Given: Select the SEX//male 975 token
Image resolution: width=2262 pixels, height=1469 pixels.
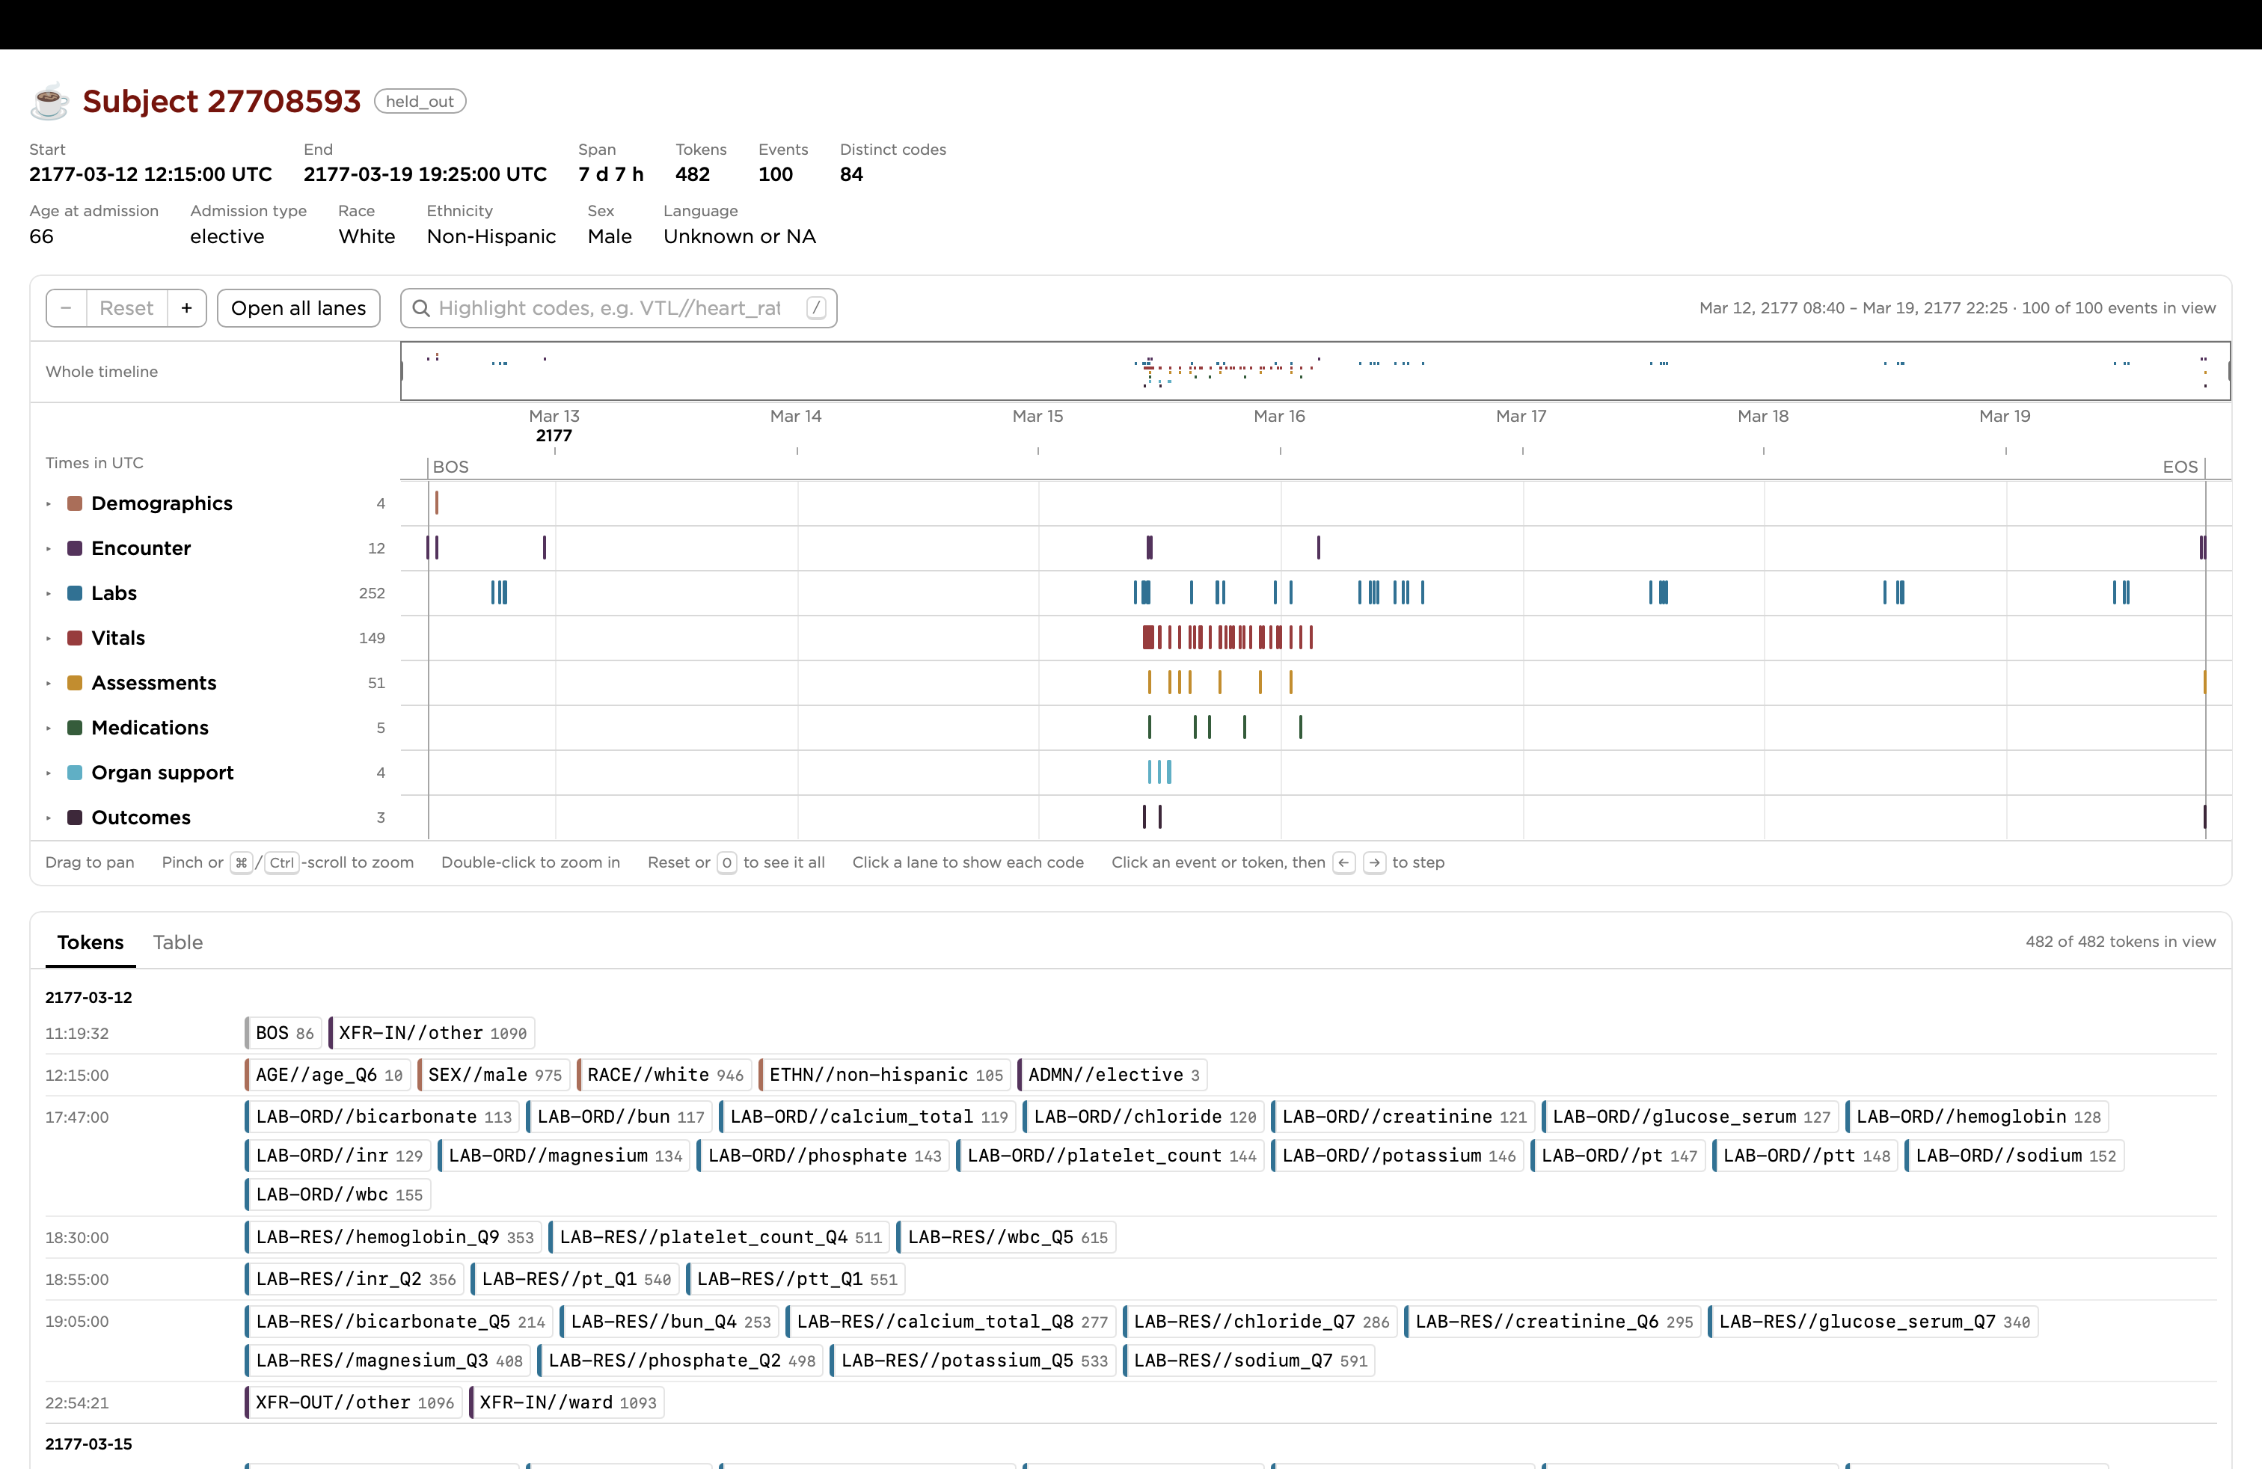Looking at the screenshot, I should pyautogui.click(x=494, y=1075).
